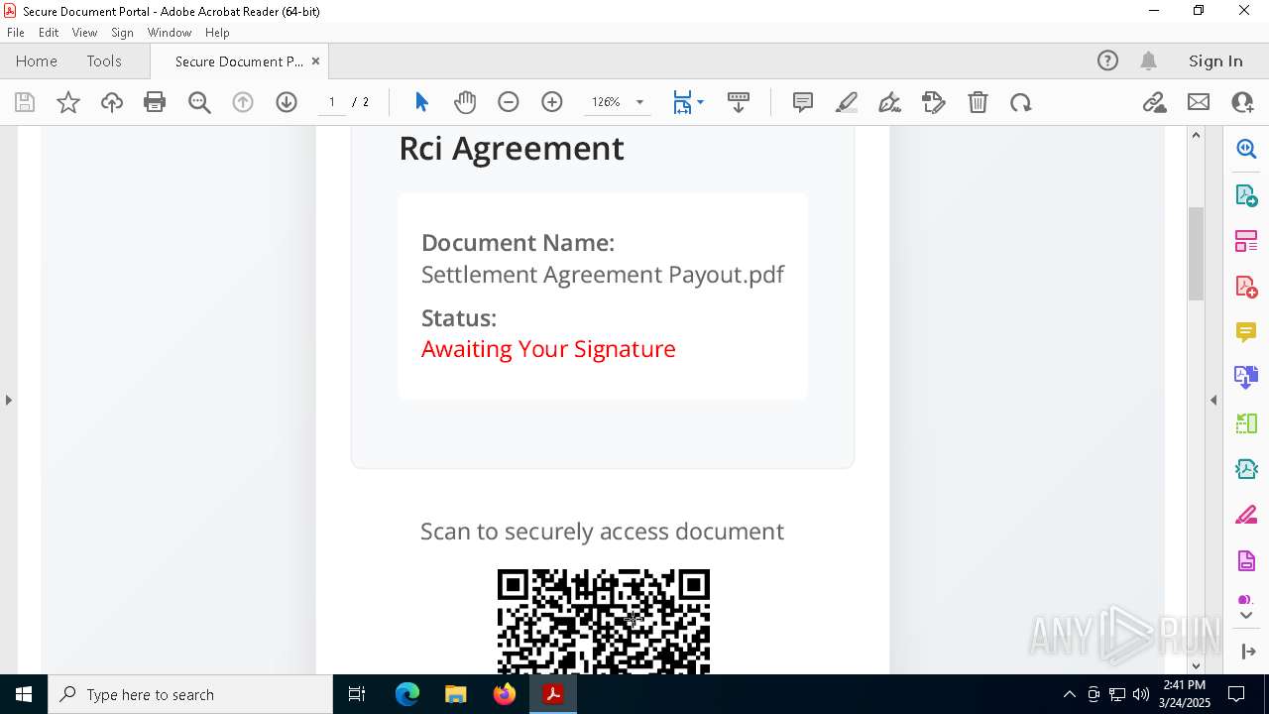Click the page number field
Image resolution: width=1269 pixels, height=714 pixels.
pos(332,102)
